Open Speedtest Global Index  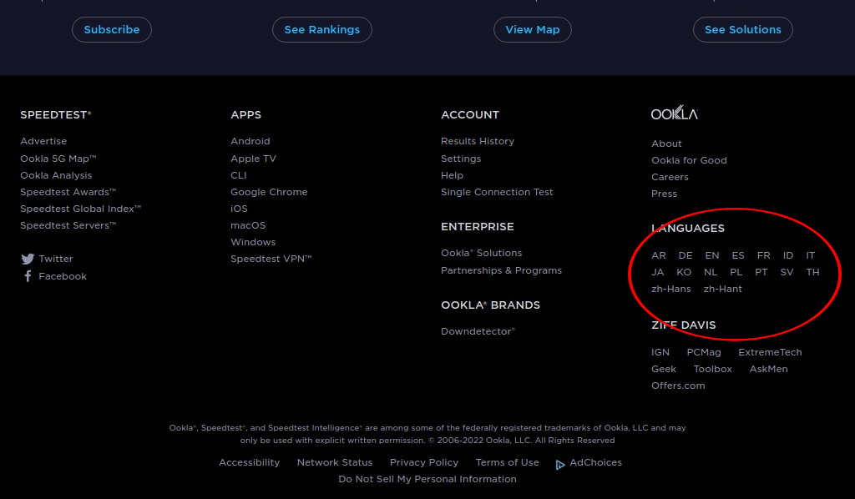[81, 209]
